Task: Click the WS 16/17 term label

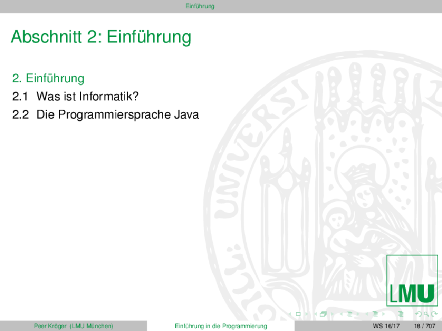Action: (x=386, y=326)
